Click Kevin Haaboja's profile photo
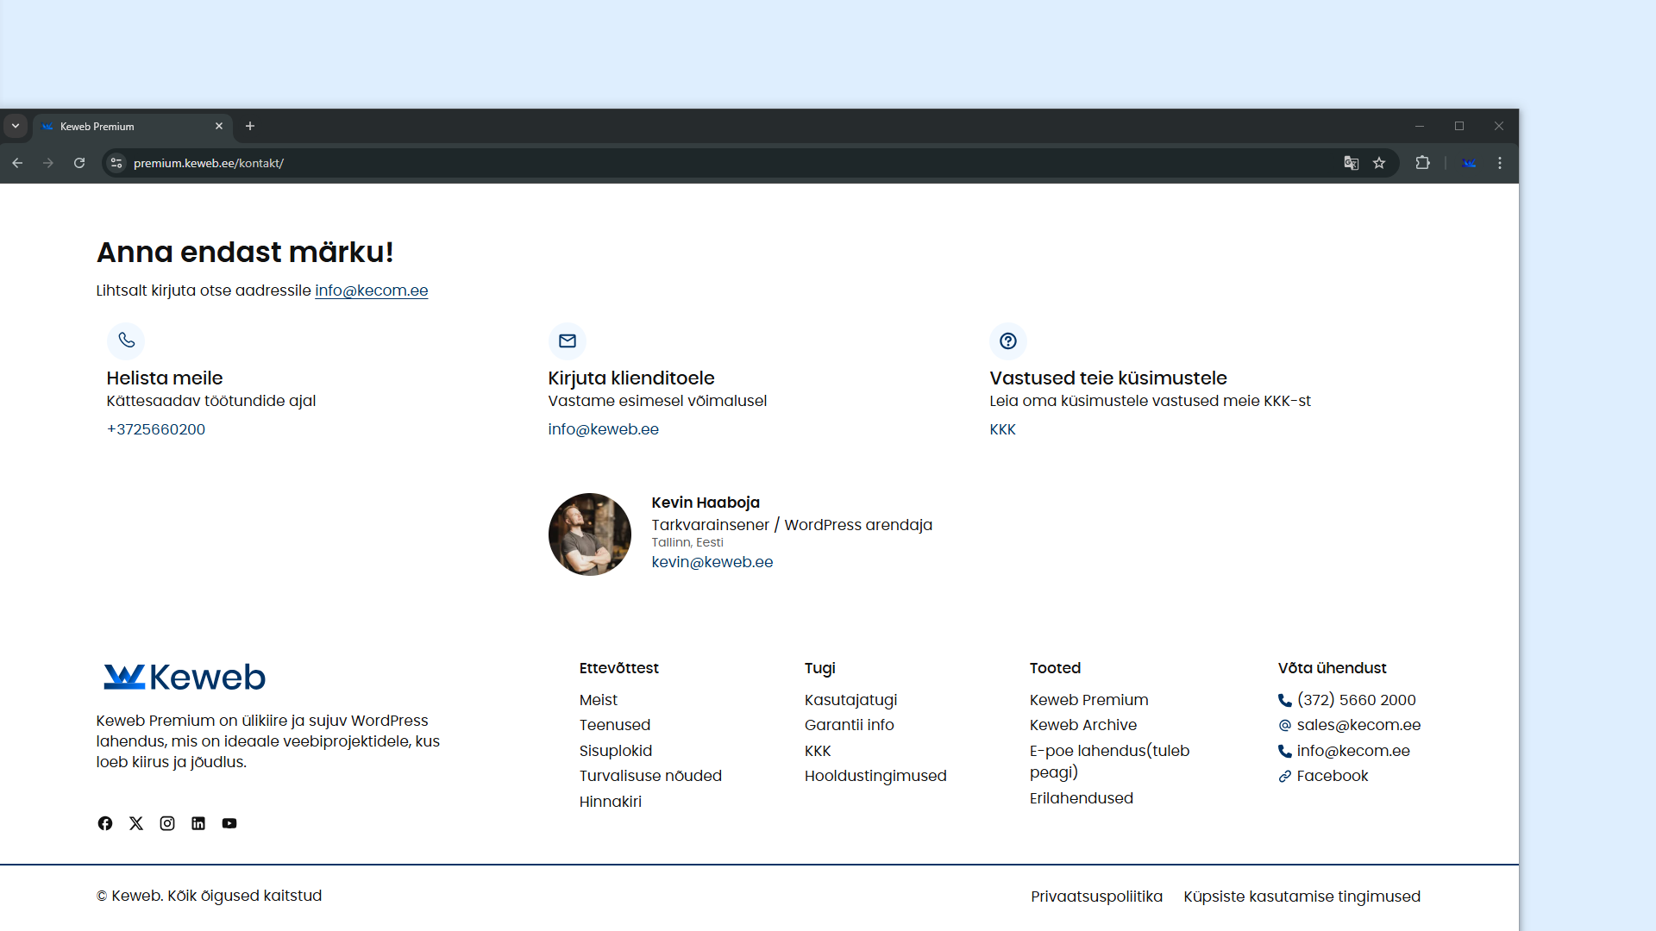Image resolution: width=1656 pixels, height=931 pixels. (x=590, y=534)
